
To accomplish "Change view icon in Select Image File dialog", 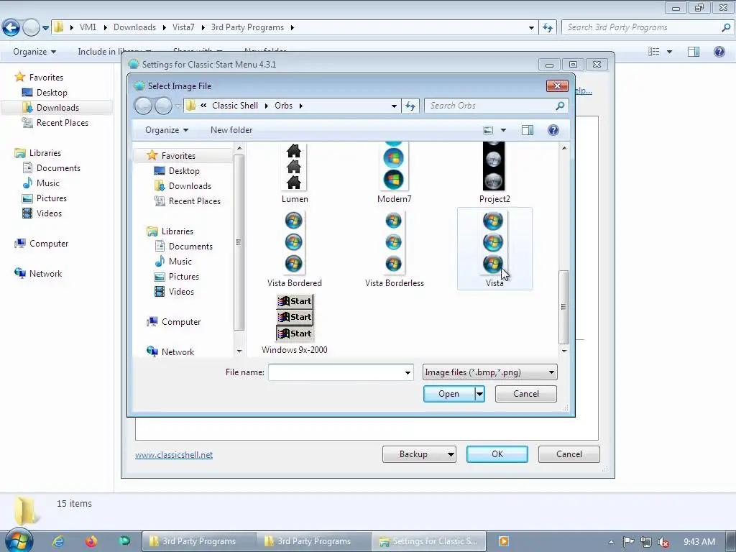I will (x=488, y=130).
